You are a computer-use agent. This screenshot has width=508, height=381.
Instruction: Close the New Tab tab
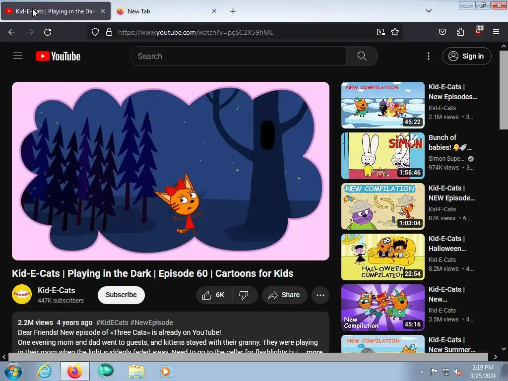(x=214, y=11)
